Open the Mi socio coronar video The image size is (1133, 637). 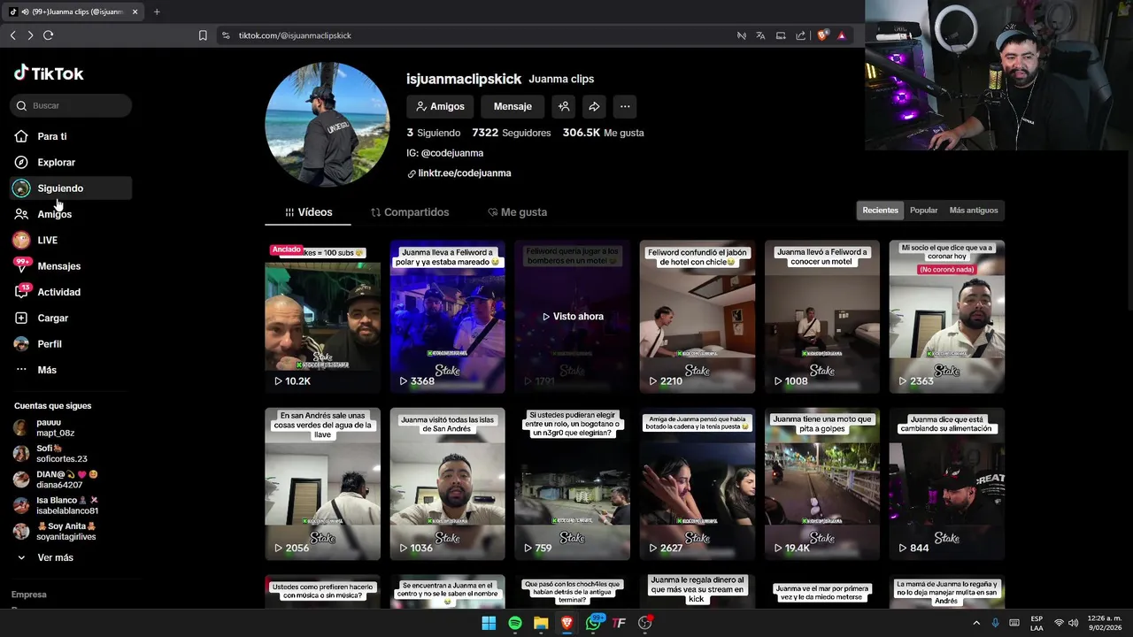[947, 317]
